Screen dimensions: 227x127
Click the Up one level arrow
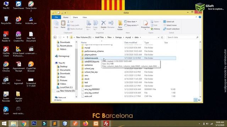67,37
